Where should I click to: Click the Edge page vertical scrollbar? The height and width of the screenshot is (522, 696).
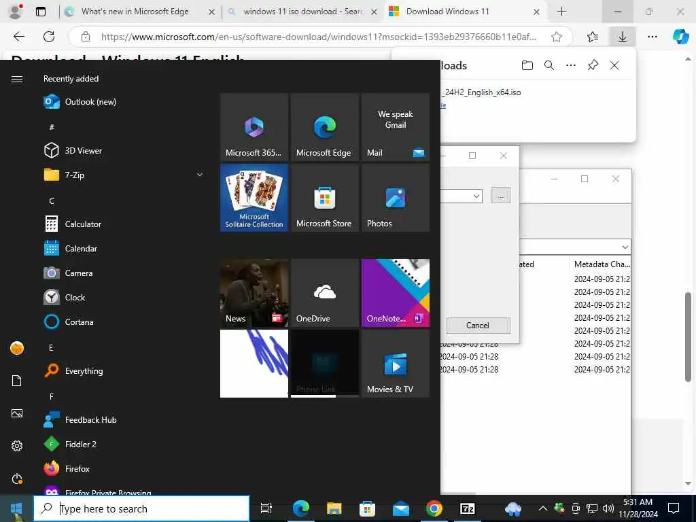(x=688, y=337)
